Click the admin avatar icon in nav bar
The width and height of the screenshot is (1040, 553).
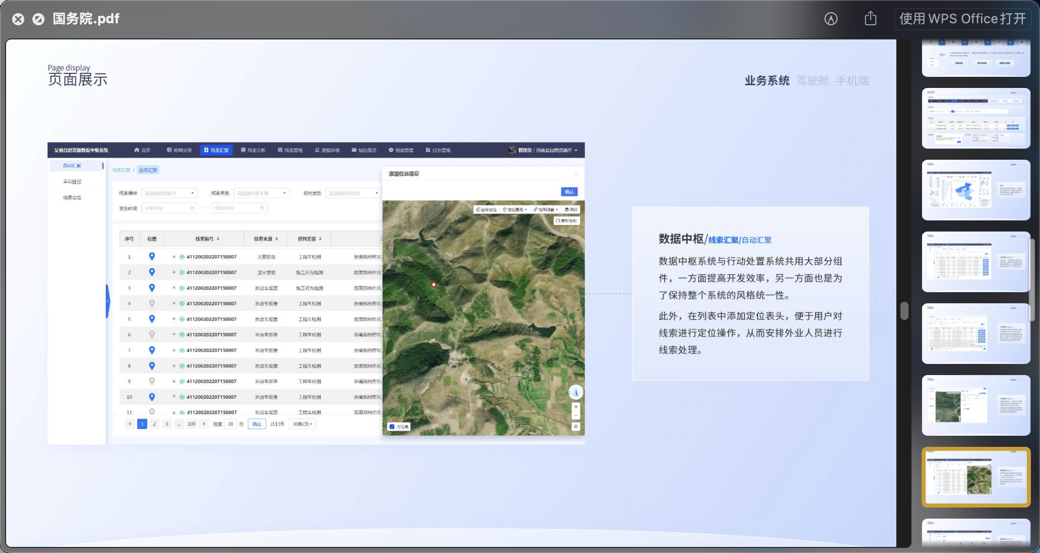(x=512, y=150)
